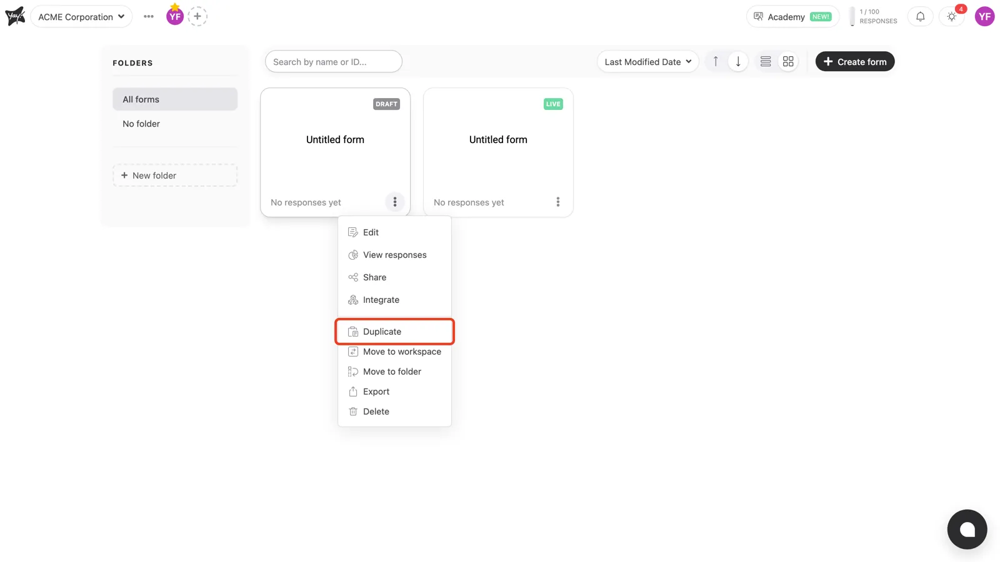This screenshot has height=562, width=1000.
Task: Open the workspace three-dot options menu
Action: coord(148,17)
